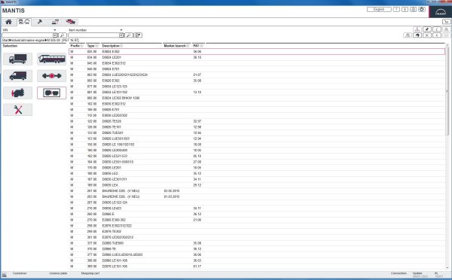Click Shopping cart in the status bar
Viewport: 452px width, 280px height.
pos(90,273)
